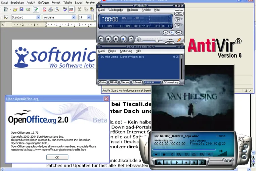Click playlist Hinz add button
Screen dimensions: 256x171
point(102,82)
